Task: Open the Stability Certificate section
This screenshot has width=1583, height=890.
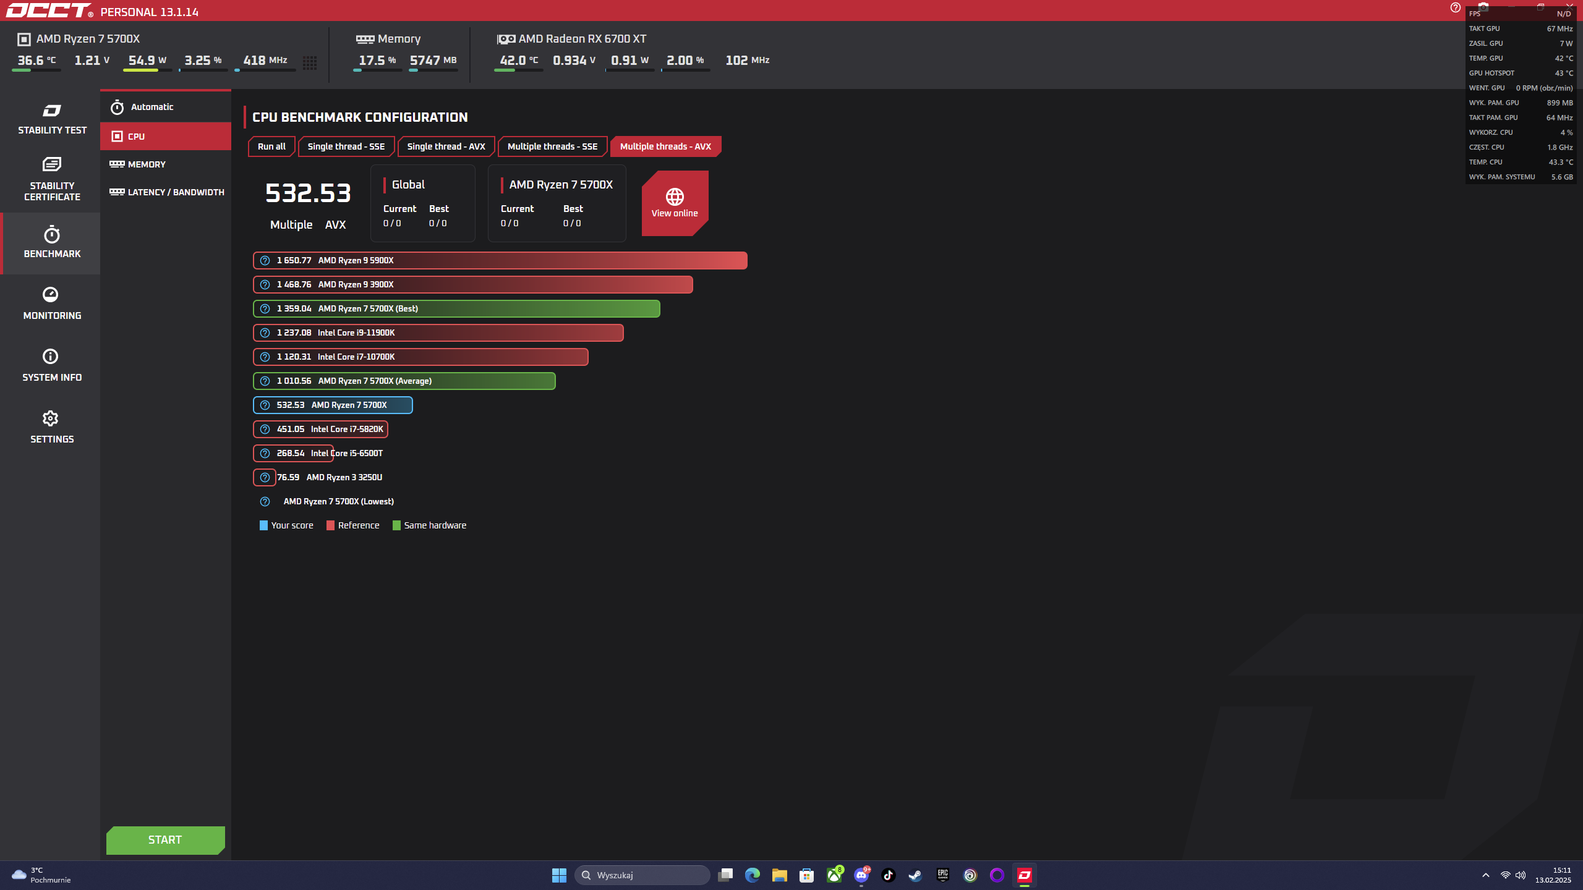Action: point(52,179)
